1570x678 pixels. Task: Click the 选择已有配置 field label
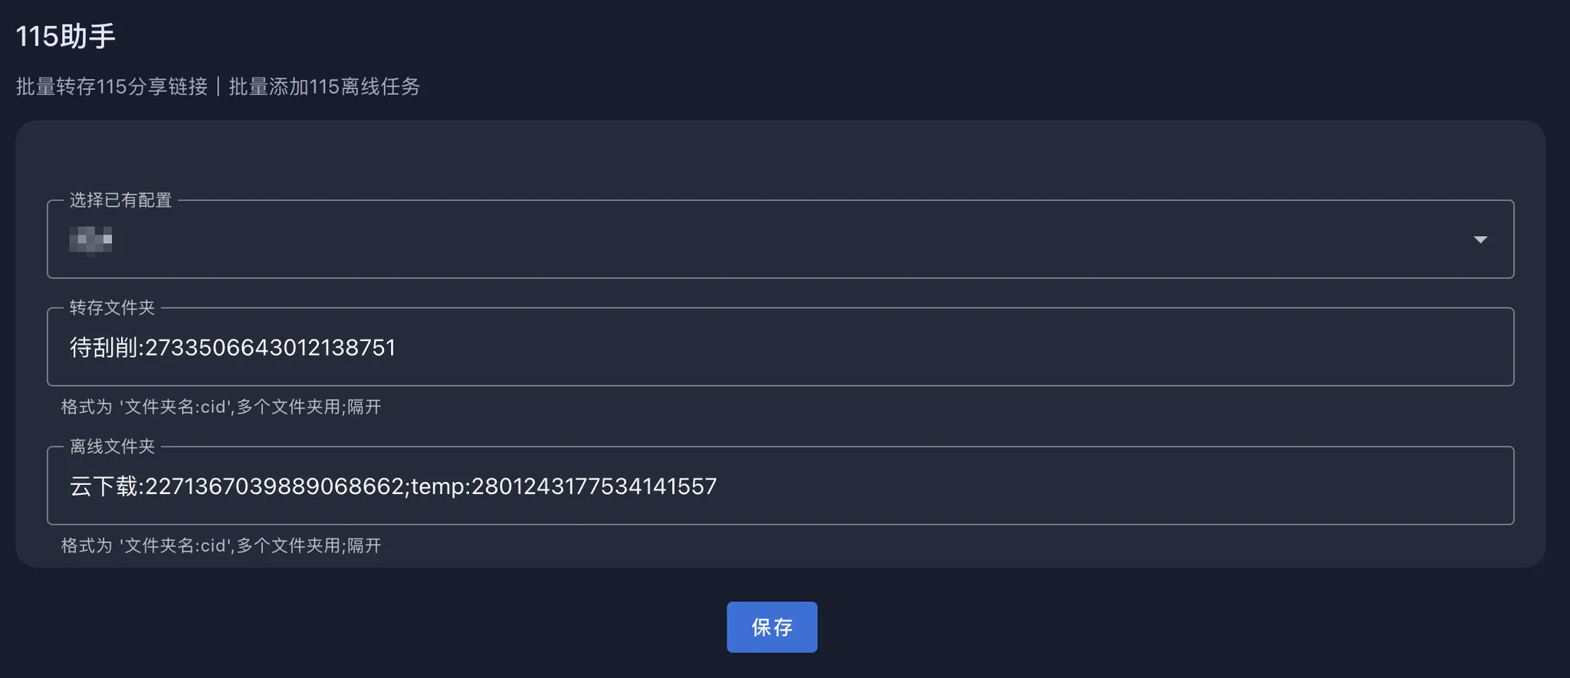tap(120, 200)
